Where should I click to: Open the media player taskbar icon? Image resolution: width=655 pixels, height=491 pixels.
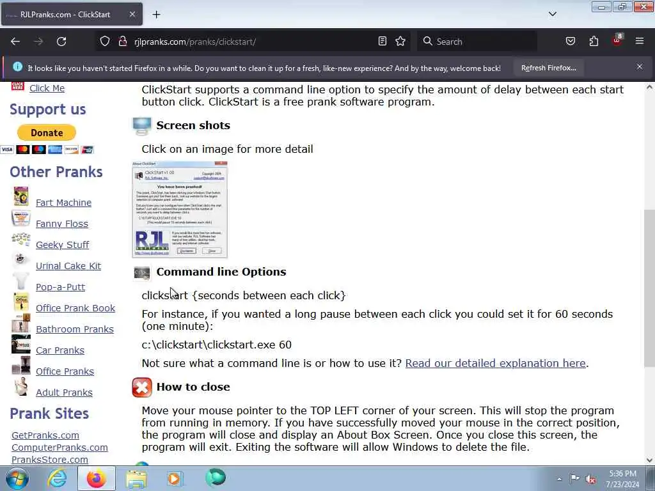175,478
